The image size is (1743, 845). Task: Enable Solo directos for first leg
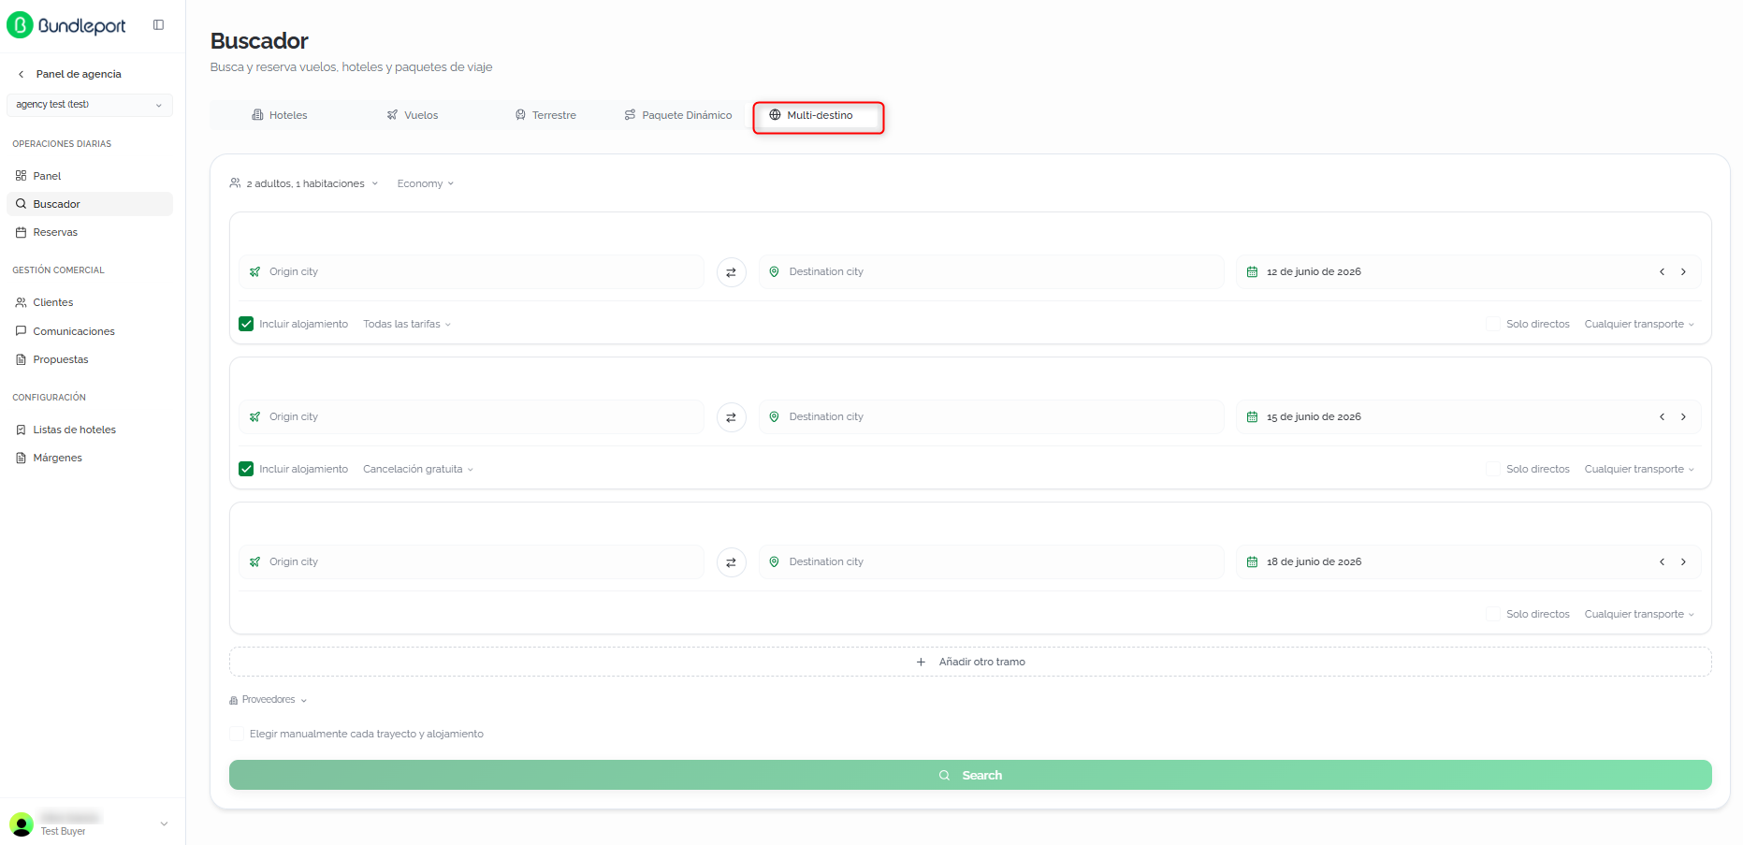pyautogui.click(x=1493, y=324)
